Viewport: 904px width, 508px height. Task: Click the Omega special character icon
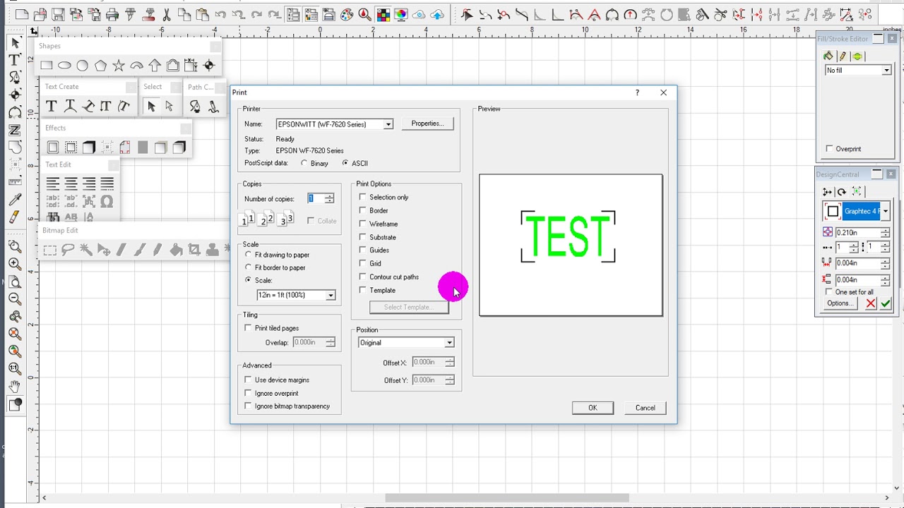107,201
